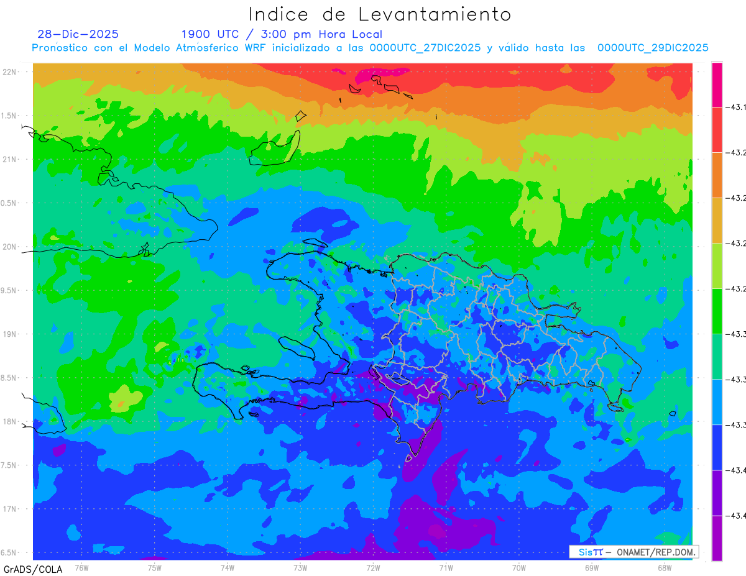
Task: Pick the "73W" longitude label
Action: pos(300,568)
